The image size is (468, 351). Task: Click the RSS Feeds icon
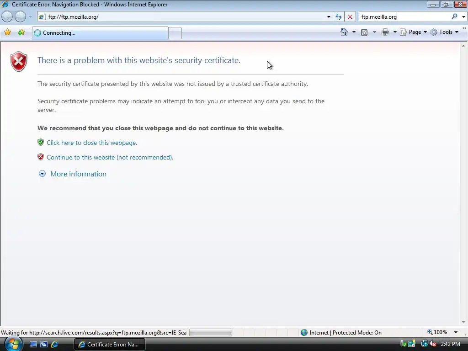pyautogui.click(x=364, y=32)
